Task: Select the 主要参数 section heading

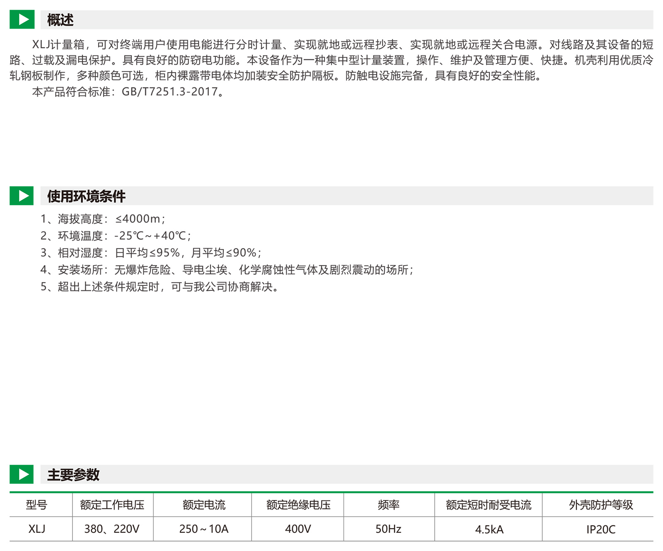Action: tap(73, 475)
